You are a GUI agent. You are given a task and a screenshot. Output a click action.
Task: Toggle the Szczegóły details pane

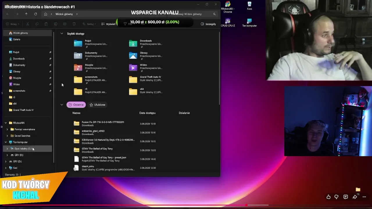pos(208,24)
